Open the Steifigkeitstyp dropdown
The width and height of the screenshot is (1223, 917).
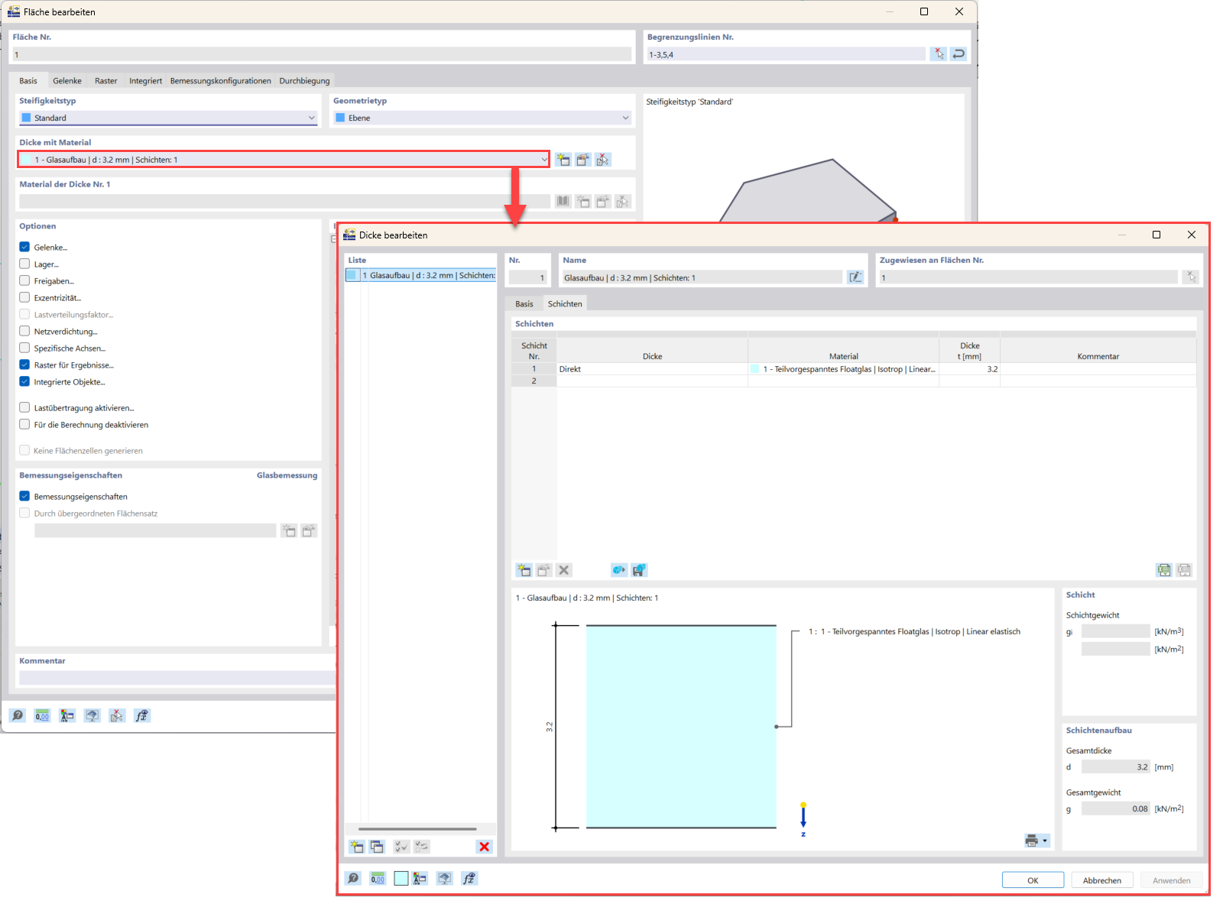[x=310, y=118]
